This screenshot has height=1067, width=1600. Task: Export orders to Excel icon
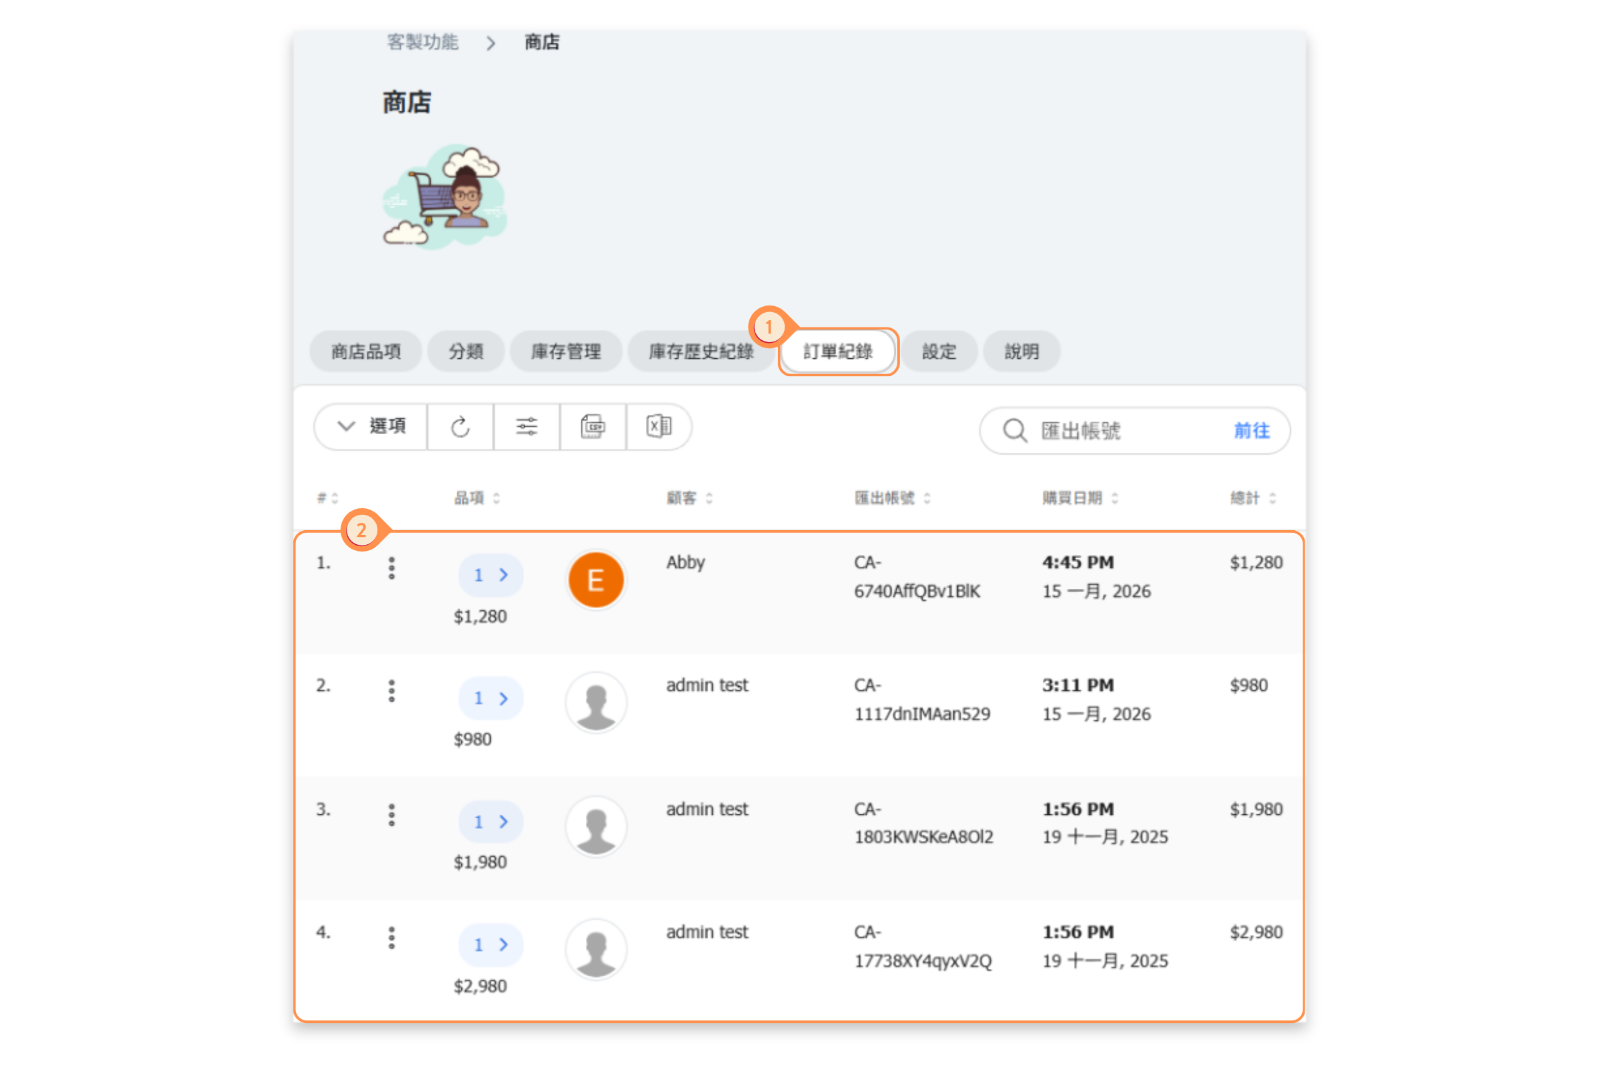[x=659, y=427]
